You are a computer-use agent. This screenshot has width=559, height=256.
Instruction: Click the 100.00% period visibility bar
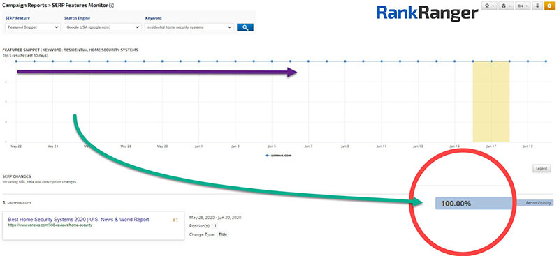(474, 204)
